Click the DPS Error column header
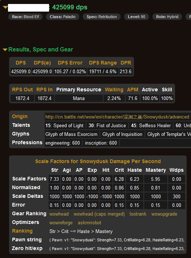Image resolution: width=191 pixels, height=258 pixels. [x=70, y=63]
